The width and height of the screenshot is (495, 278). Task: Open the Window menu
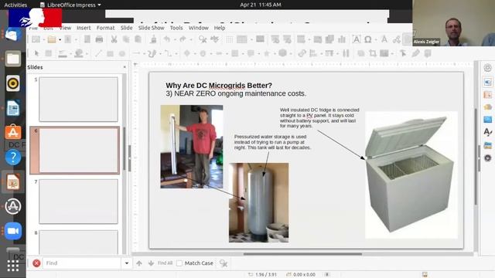(199, 28)
